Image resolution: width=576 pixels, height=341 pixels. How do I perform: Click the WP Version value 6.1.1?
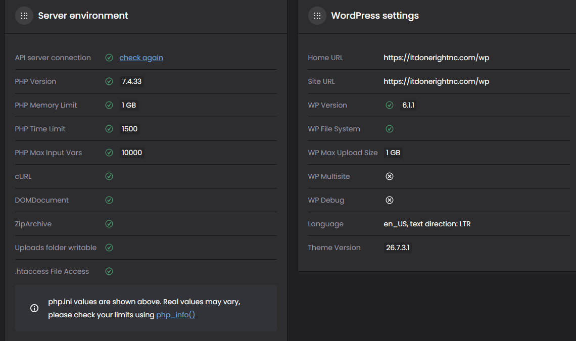pyautogui.click(x=408, y=105)
